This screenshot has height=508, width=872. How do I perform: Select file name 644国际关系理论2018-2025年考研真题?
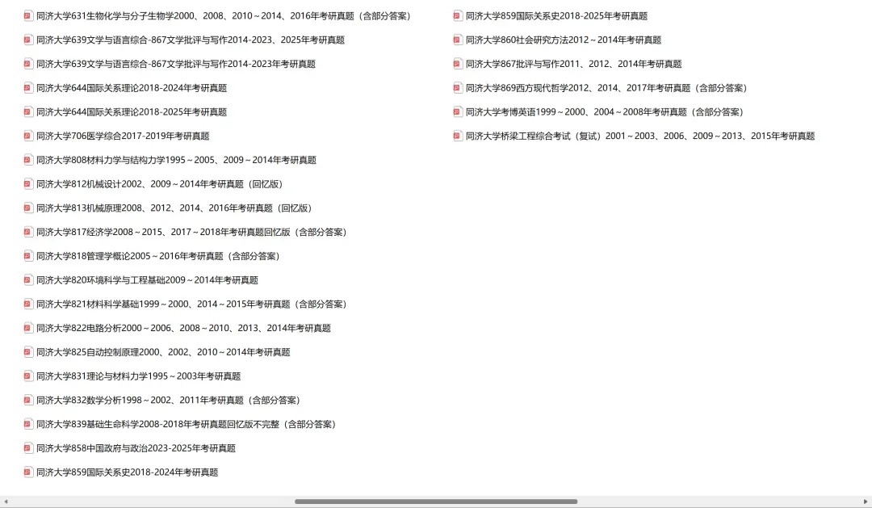click(132, 111)
